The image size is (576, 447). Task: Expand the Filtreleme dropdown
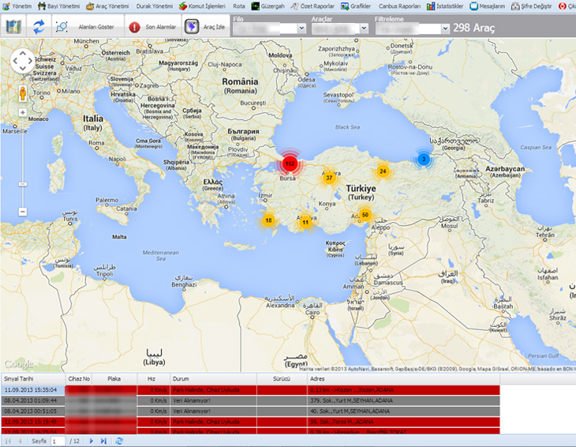(x=445, y=28)
